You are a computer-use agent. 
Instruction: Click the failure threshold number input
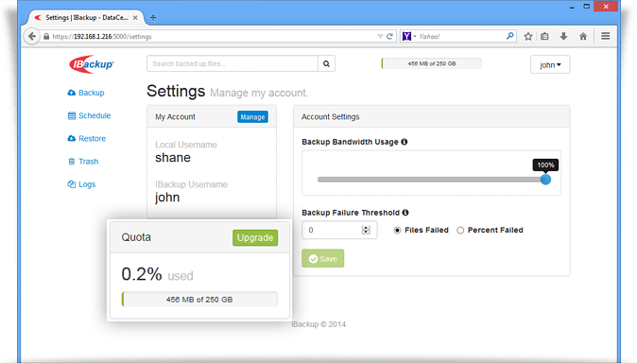[339, 230]
